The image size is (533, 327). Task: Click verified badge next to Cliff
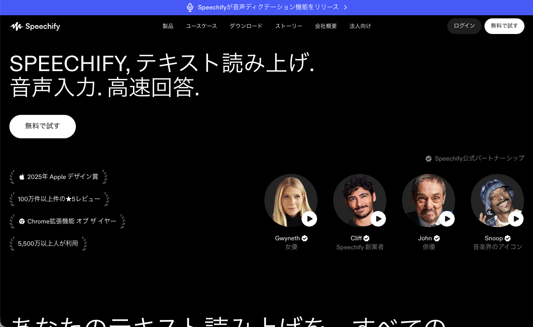coord(366,238)
